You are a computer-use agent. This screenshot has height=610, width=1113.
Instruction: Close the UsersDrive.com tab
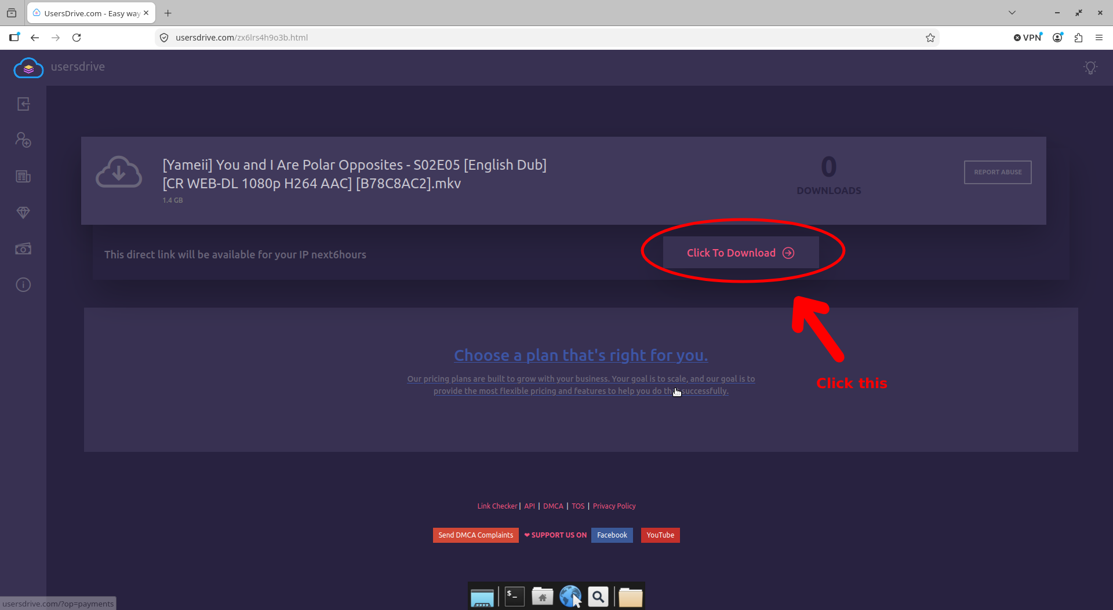click(x=146, y=13)
